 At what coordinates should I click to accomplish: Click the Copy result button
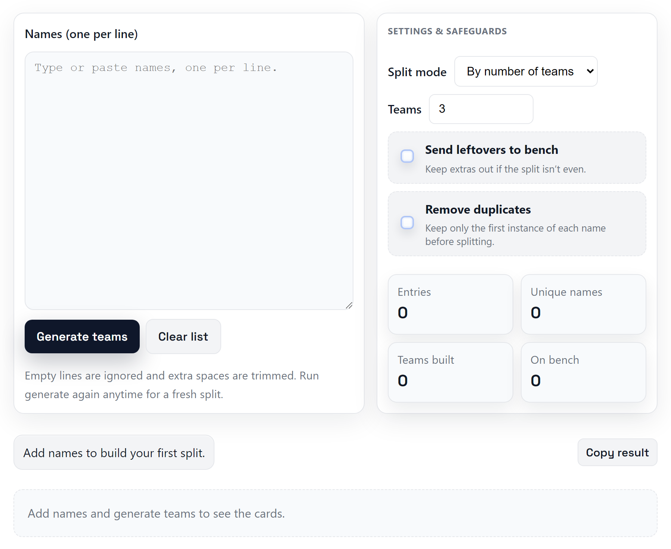[x=617, y=452]
